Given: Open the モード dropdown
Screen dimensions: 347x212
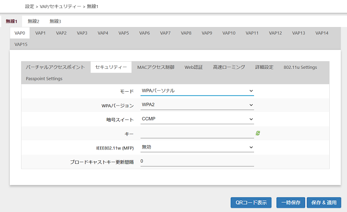Looking at the screenshot, I should 197,91.
